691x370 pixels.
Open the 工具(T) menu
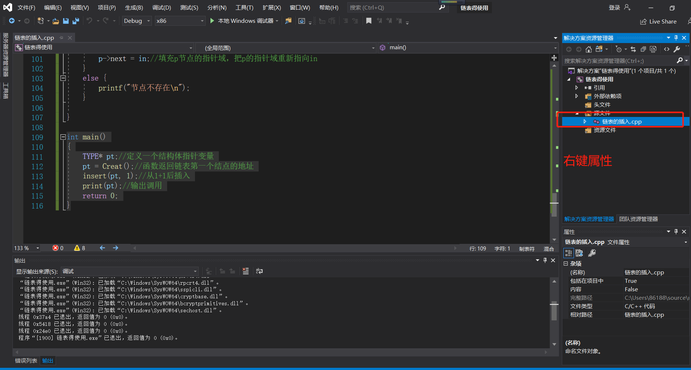(245, 8)
